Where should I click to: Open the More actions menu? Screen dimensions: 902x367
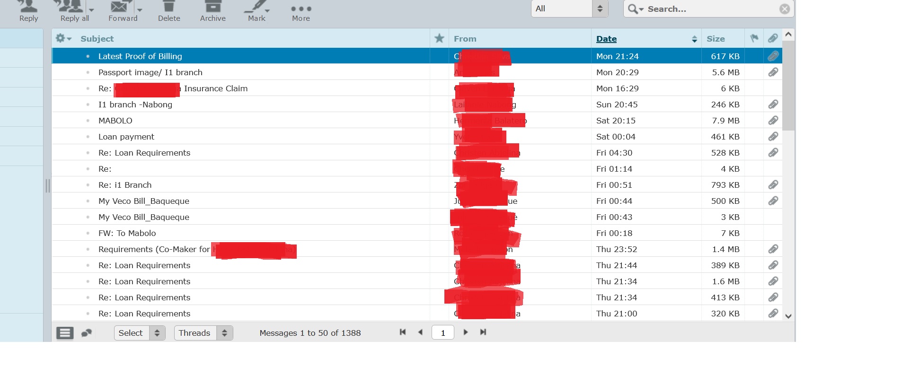coord(301,13)
